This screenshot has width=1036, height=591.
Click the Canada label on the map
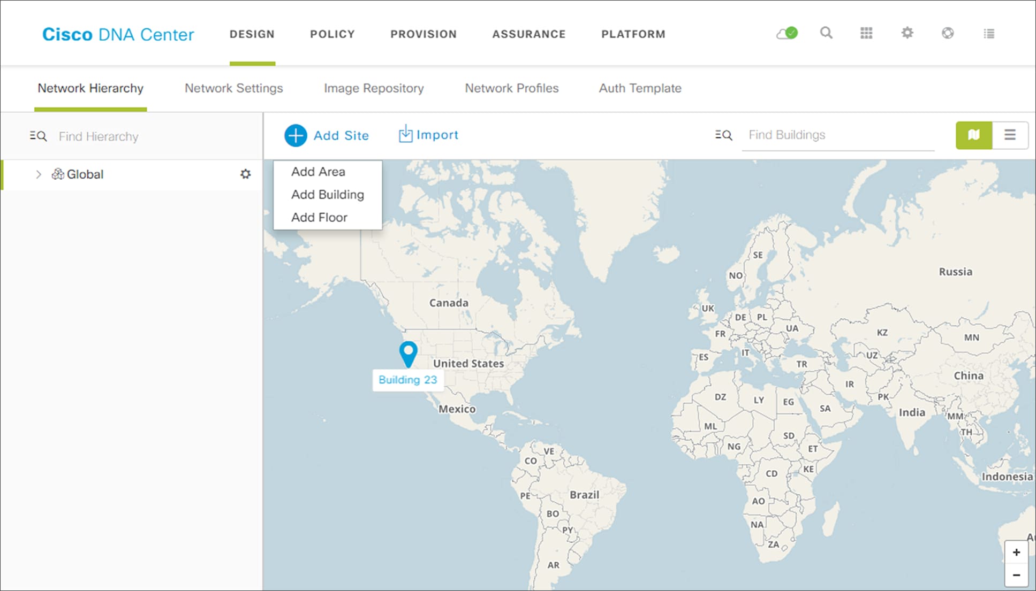[449, 303]
